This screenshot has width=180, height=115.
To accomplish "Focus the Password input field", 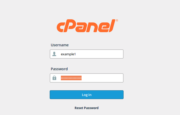I will pos(87,78).
